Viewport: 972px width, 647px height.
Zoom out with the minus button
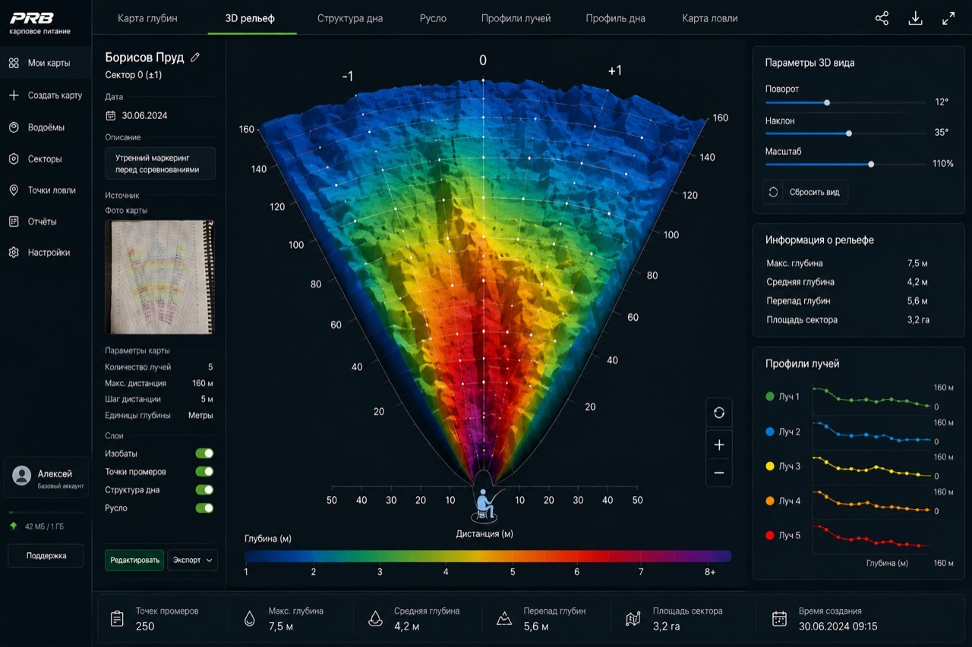pos(719,473)
